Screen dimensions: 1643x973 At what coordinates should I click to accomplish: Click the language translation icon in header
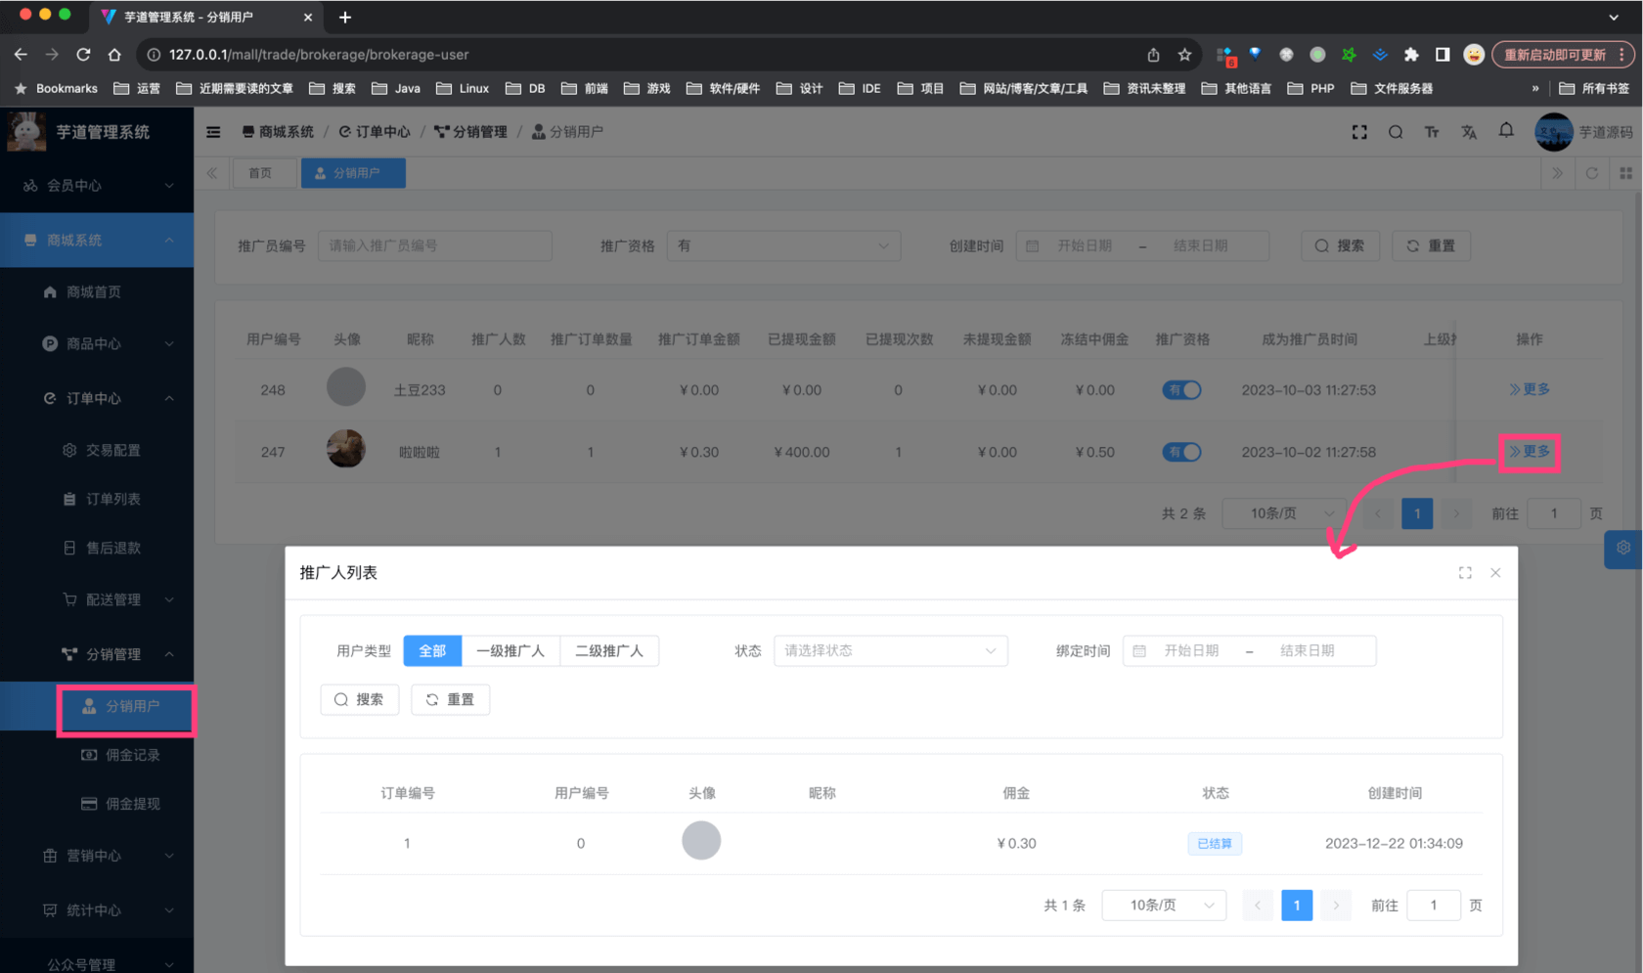1469,132
